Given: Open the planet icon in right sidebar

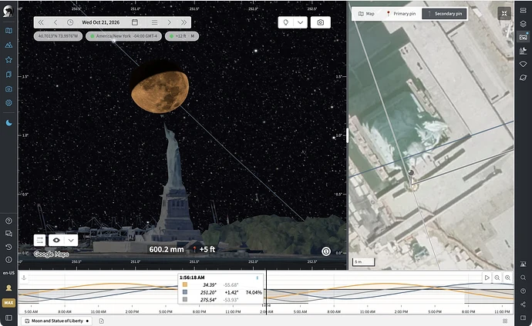Looking at the screenshot, I should [524, 78].
